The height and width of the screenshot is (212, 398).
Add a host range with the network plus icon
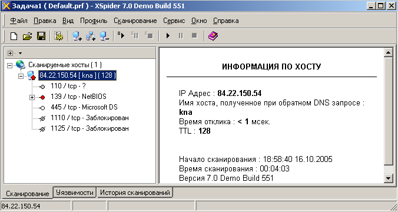(x=90, y=36)
